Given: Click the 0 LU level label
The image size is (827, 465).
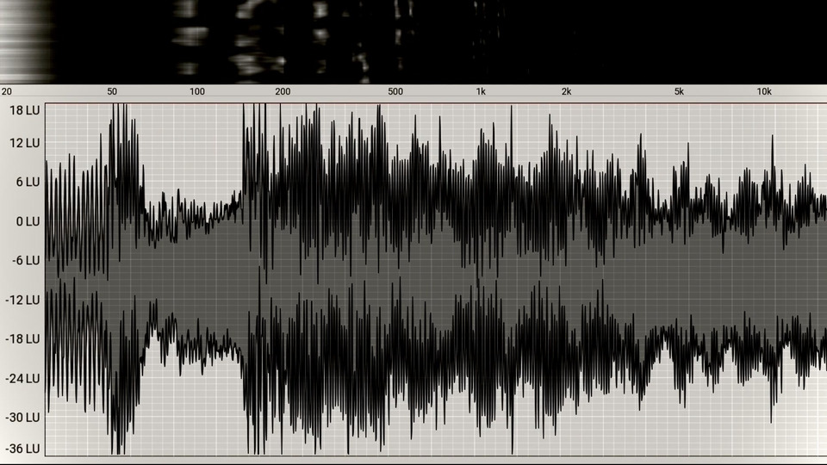Looking at the screenshot, I should pyautogui.click(x=28, y=221).
